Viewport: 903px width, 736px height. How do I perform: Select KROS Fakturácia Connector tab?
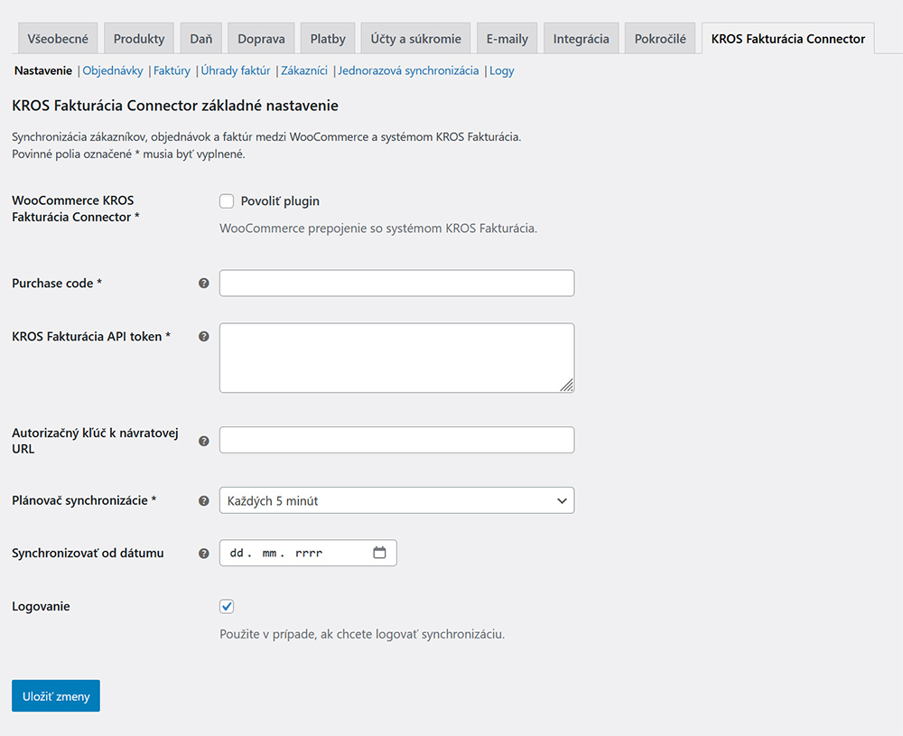coord(787,39)
